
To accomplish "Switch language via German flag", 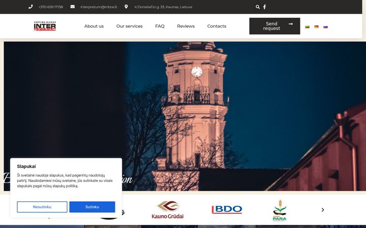I will tap(316, 27).
